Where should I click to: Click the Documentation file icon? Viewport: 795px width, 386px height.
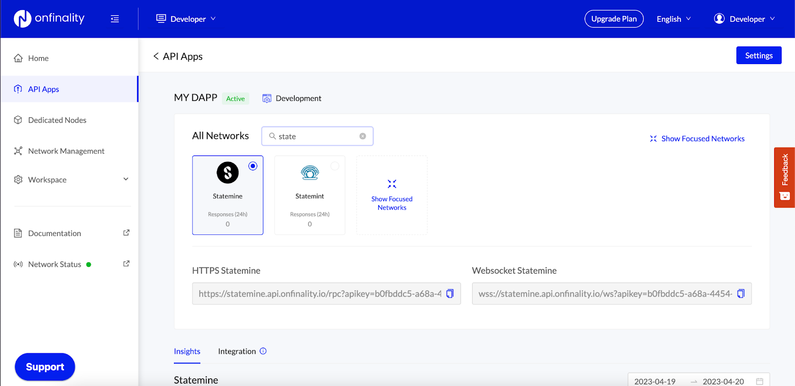point(18,233)
